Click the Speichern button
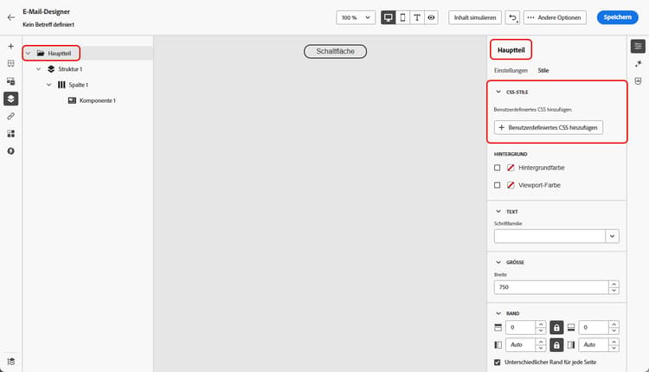Image resolution: width=649 pixels, height=372 pixels. click(x=617, y=17)
